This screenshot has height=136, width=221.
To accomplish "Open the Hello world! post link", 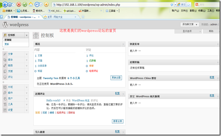I will tap(54, 100).
